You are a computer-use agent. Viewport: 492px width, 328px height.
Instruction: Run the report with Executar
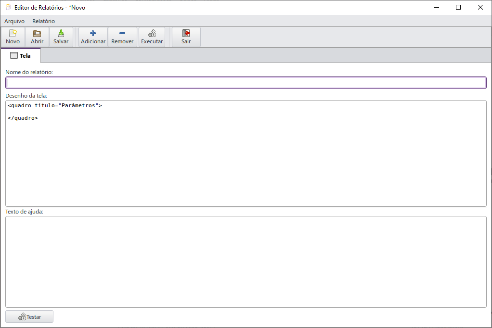coord(152,37)
